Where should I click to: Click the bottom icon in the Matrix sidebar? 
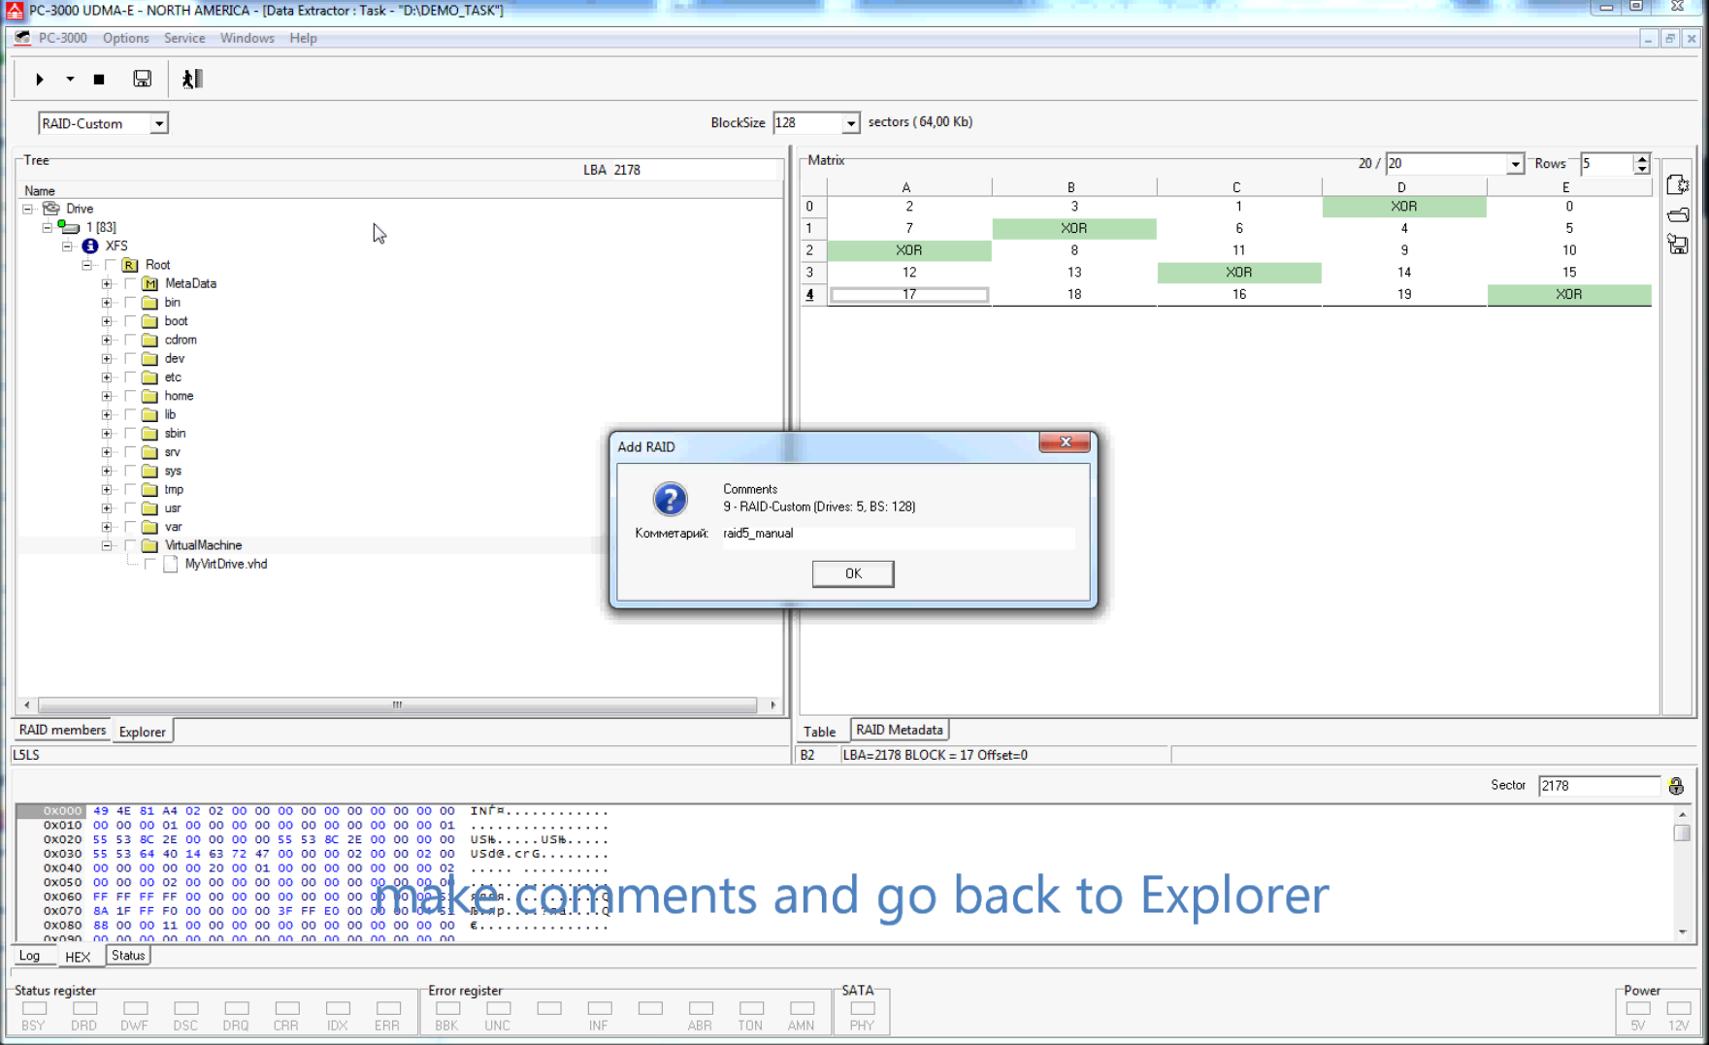coord(1677,245)
